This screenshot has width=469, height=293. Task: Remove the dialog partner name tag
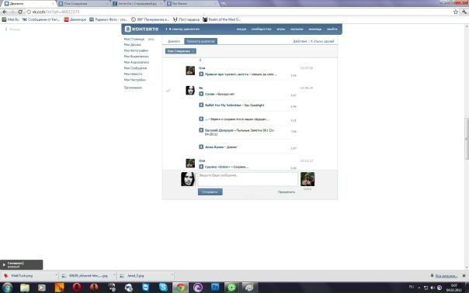tap(193, 51)
